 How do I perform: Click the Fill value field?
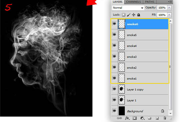click(162, 15)
